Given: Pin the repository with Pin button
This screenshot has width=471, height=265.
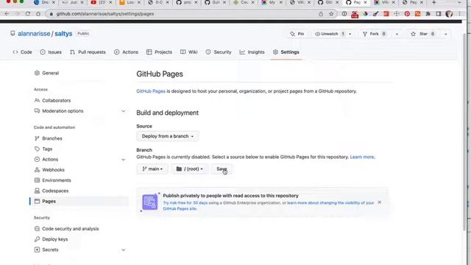Looking at the screenshot, I should (x=297, y=34).
